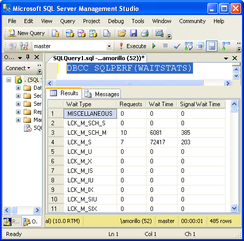Screen dimensions: 244x241
Task: Open Database Engine Query icon
Action: tap(55, 33)
